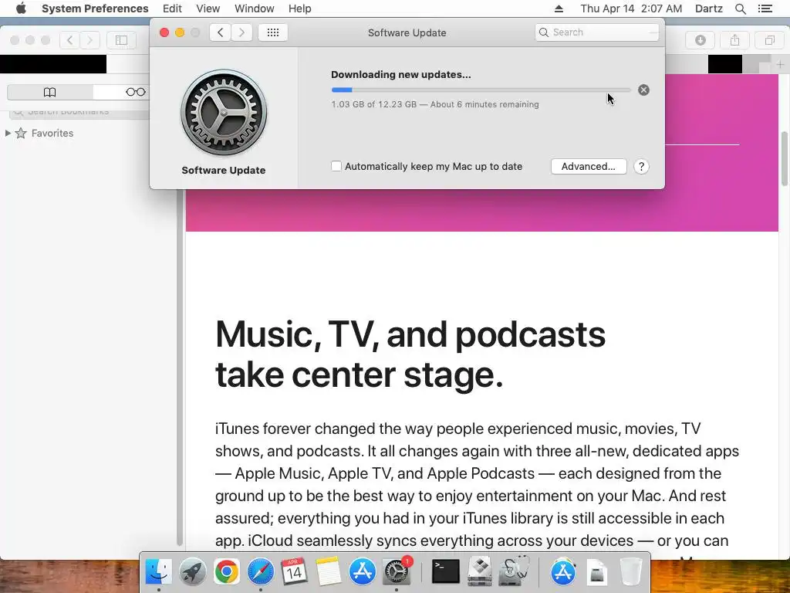Show Safari tab overview

tap(769, 40)
